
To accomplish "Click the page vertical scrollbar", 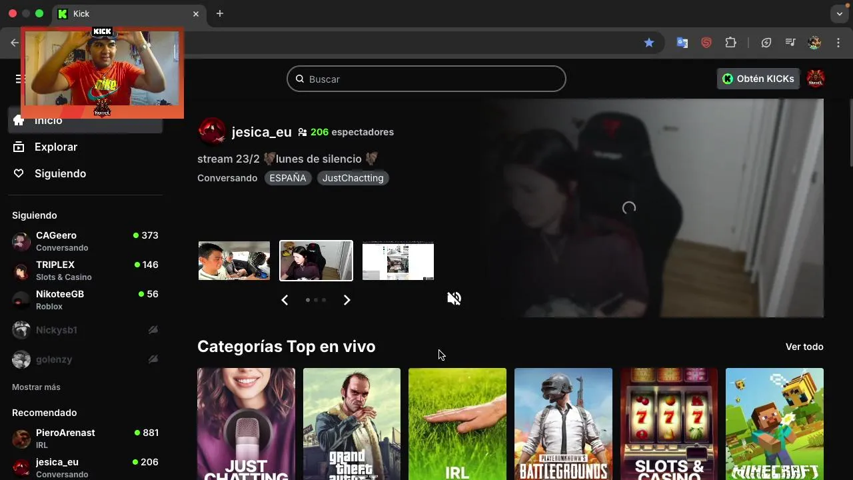I will pos(850,132).
